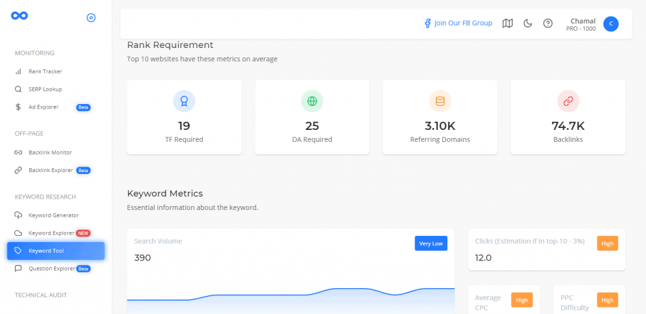Image resolution: width=646 pixels, height=314 pixels.
Task: Open the roadmap map icon
Action: (x=508, y=23)
